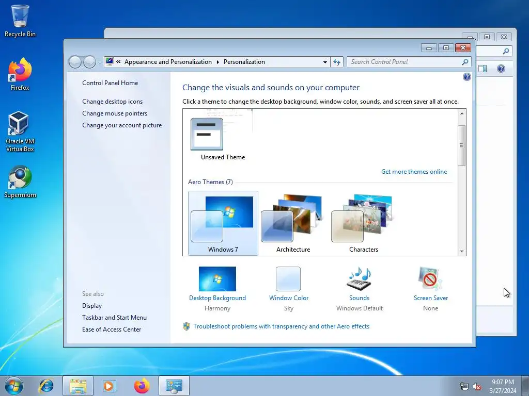Open the Display link

click(x=92, y=305)
